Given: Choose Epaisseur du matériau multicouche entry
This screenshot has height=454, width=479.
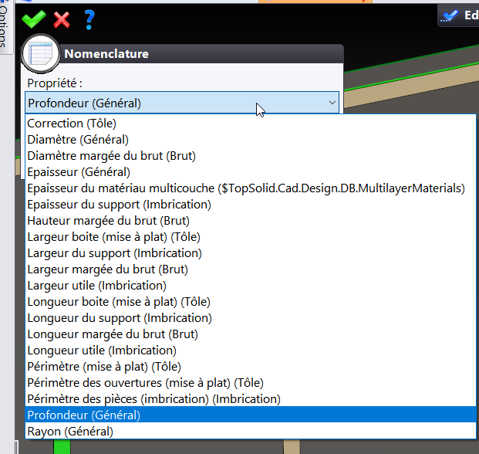Looking at the screenshot, I should (x=251, y=188).
